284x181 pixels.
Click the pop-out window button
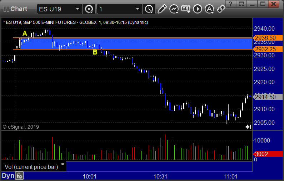tap(241, 4)
